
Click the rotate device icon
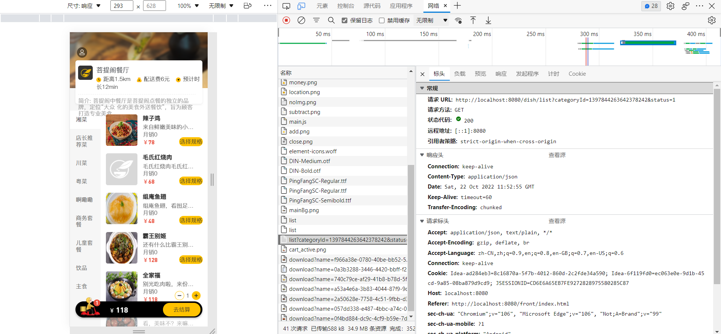point(247,6)
